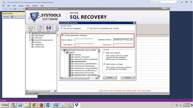Screen dimensions: 193x108
Task: Open PowerShell from the taskbar
Action: [20, 105]
